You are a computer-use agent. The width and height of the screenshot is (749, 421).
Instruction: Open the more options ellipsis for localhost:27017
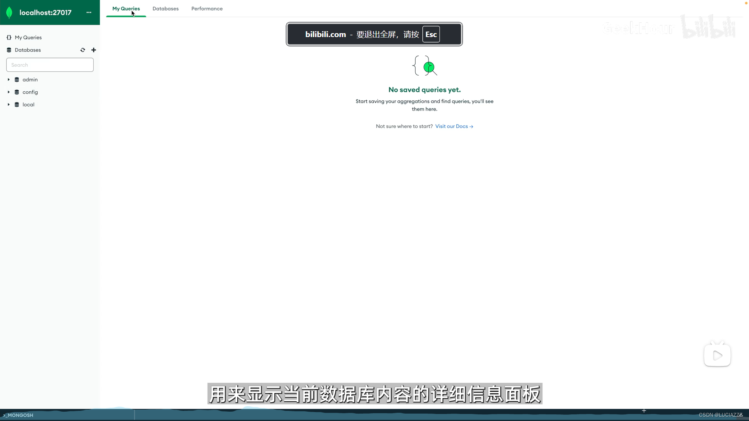click(x=89, y=12)
